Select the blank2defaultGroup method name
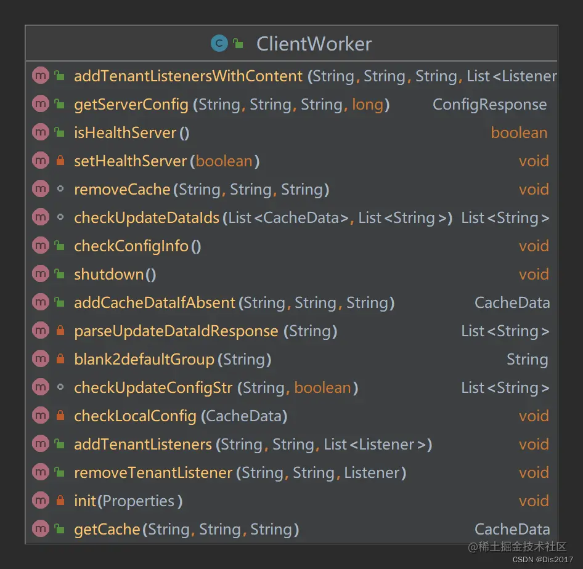 pyautogui.click(x=144, y=360)
